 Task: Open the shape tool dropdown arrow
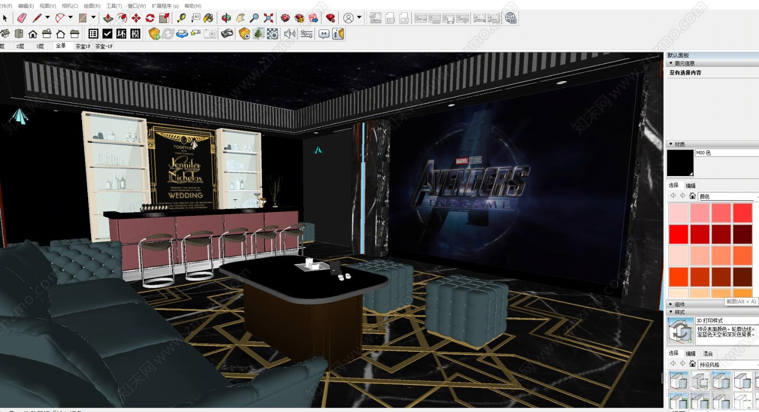93,18
